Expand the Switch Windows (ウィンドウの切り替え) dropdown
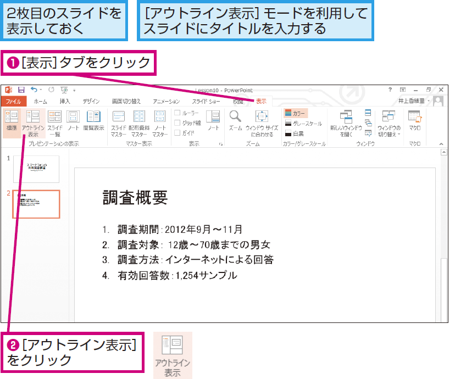The width and height of the screenshot is (466, 379). (389, 124)
